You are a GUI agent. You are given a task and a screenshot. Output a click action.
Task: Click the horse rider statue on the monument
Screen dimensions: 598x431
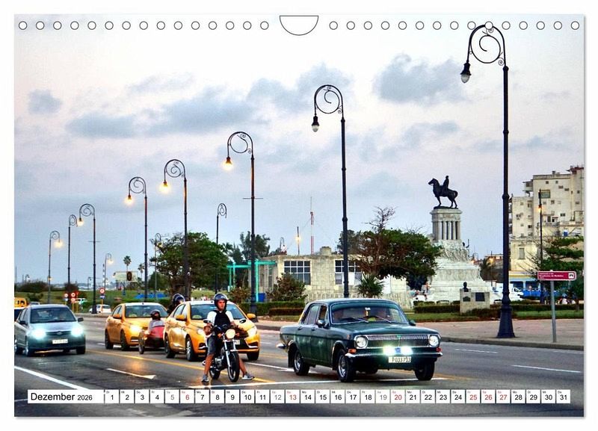[443, 192]
